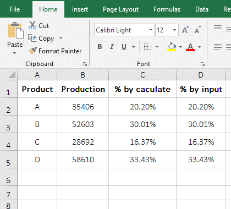Toggle Italic formatting
The width and height of the screenshot is (231, 209).
click(x=112, y=47)
